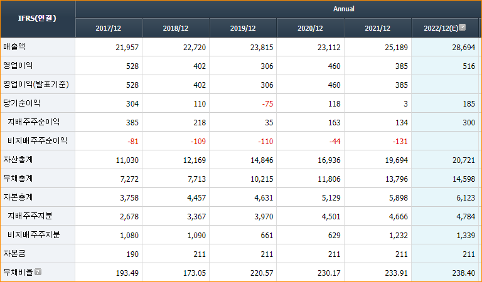Click help icon next to 2022/12(E)
The image size is (482, 282).
coord(462,28)
